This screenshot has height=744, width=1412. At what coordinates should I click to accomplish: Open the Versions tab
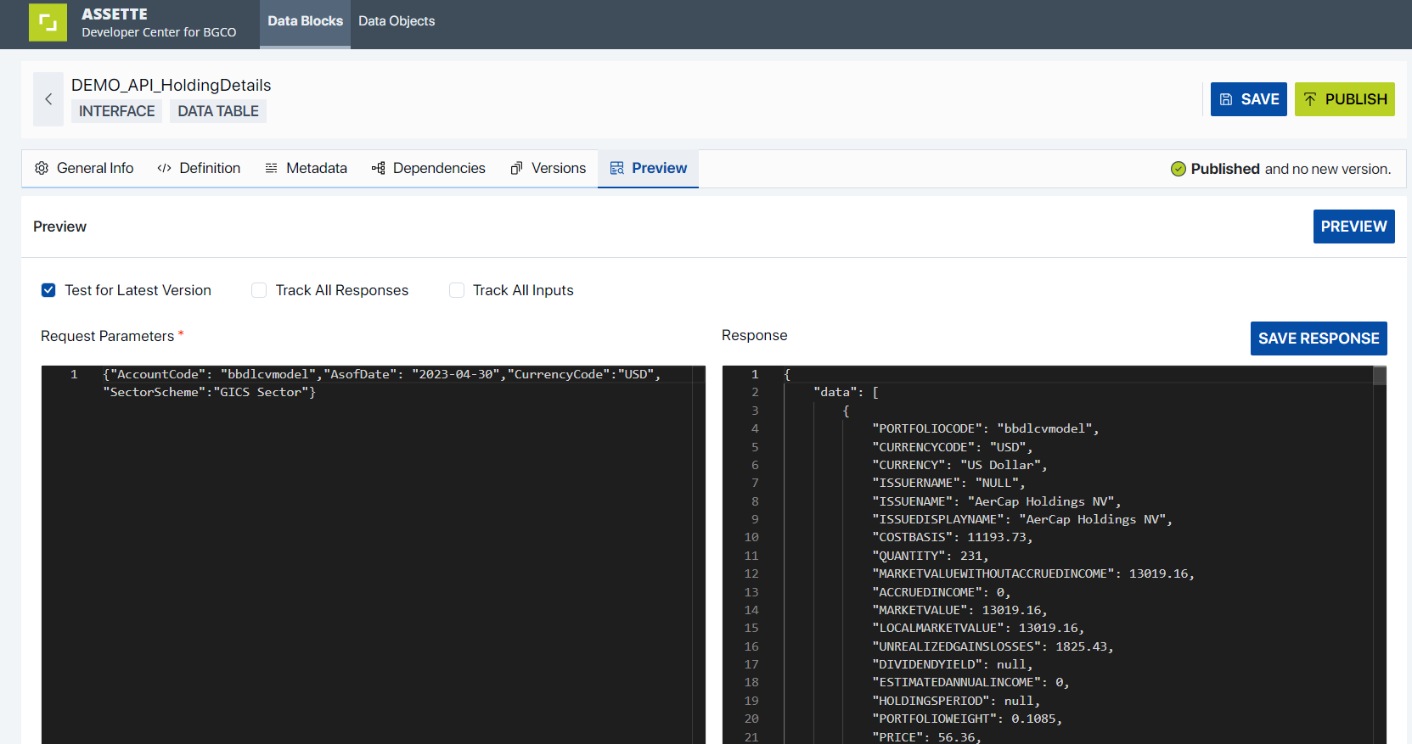(548, 168)
